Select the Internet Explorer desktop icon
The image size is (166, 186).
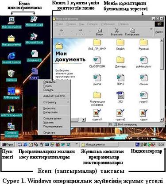click(x=12, y=58)
